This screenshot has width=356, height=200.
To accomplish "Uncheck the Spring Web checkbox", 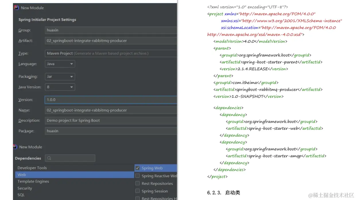I will tap(138, 168).
